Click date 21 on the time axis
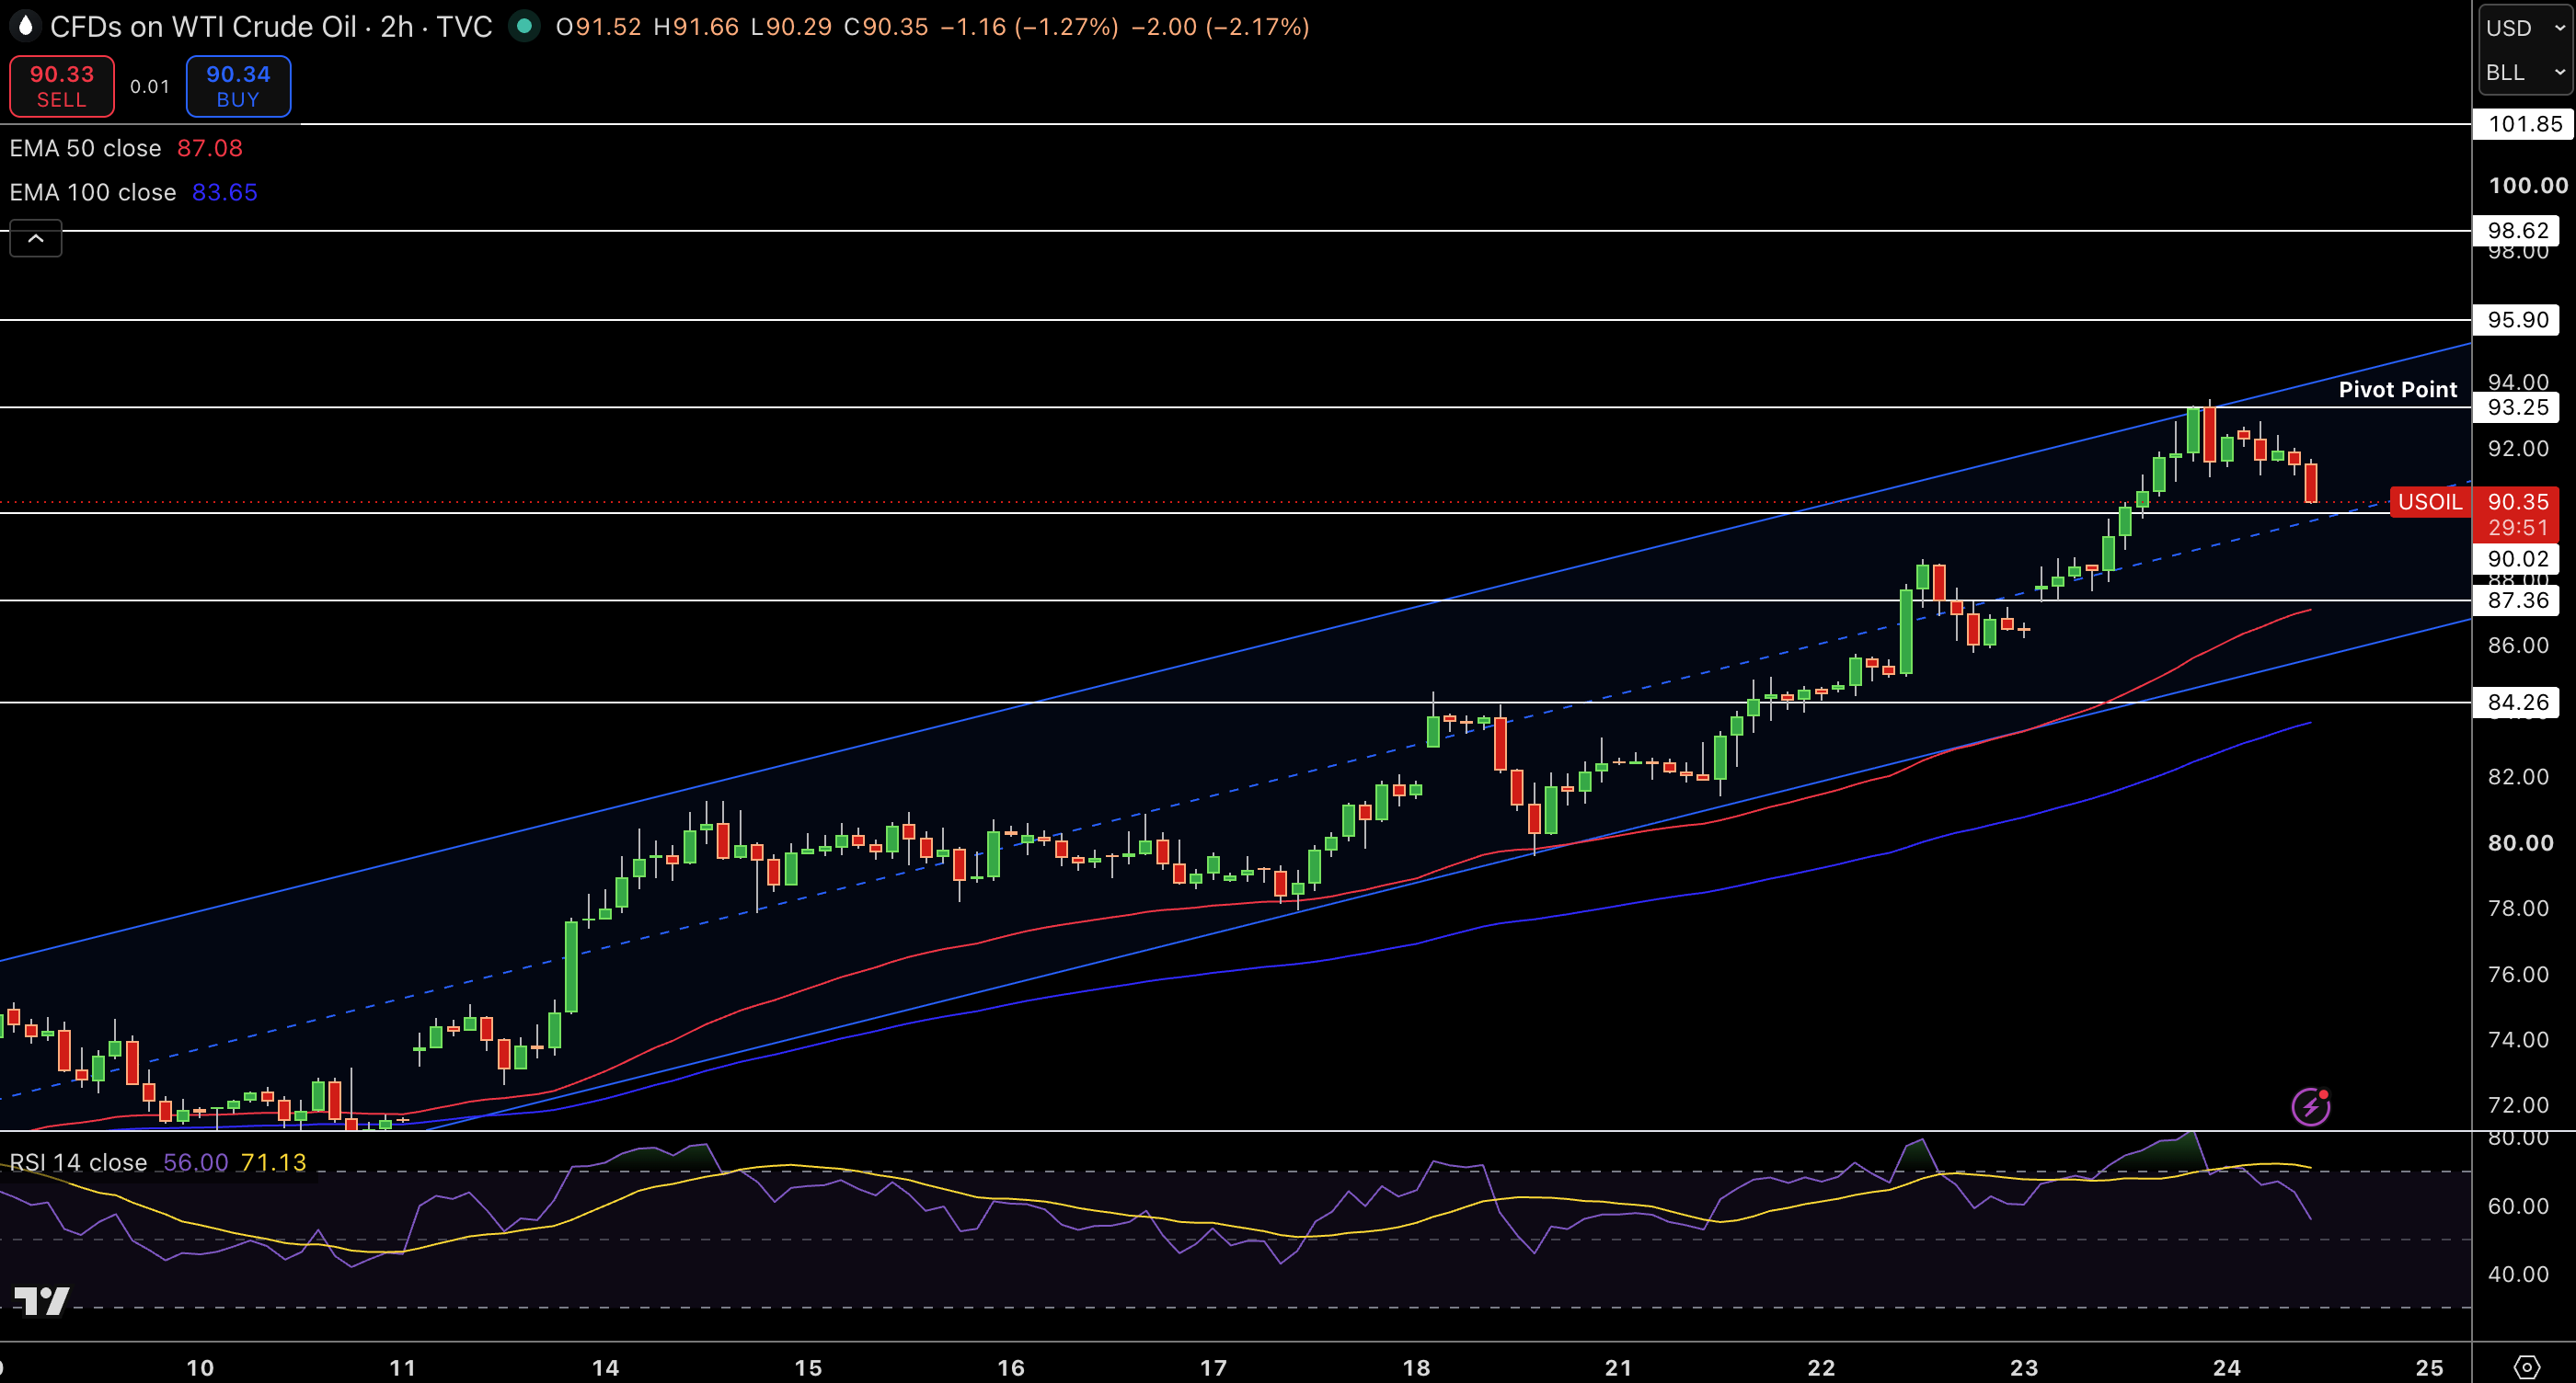This screenshot has width=2576, height=1383. 1618,1368
